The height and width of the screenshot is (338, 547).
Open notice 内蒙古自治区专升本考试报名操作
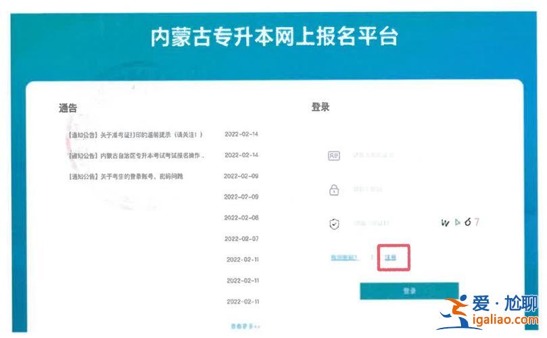coord(136,155)
